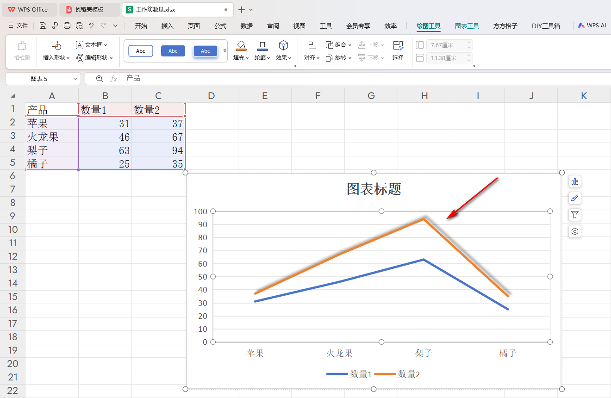Click the Select All corner triangle
This screenshot has width=611, height=398.
(x=13, y=96)
